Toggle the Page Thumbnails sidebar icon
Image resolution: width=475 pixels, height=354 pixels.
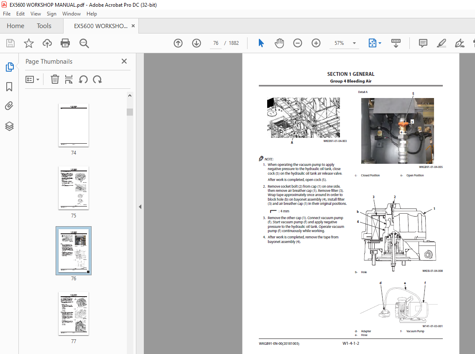9,67
